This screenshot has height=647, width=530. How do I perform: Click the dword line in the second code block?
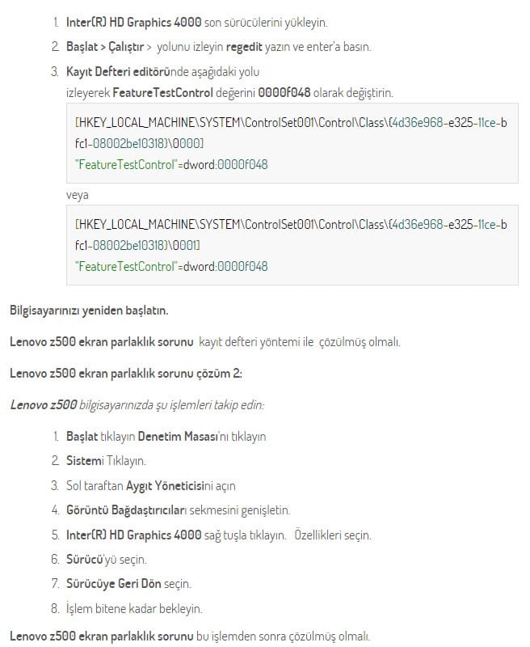point(171,265)
